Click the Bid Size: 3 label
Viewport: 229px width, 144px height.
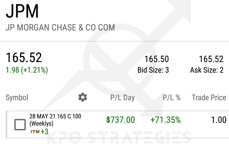pyautogui.click(x=153, y=70)
